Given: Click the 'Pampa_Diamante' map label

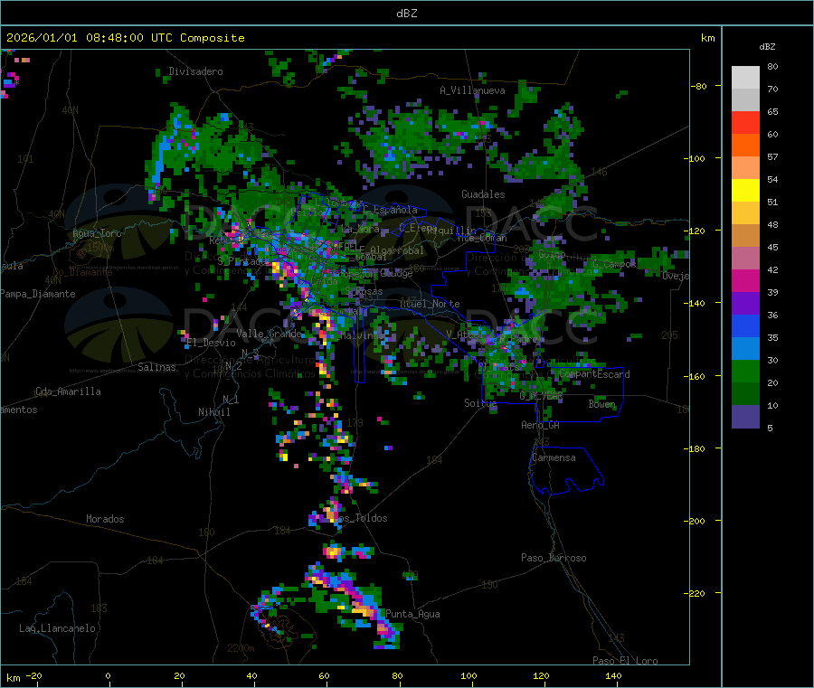Looking at the screenshot, I should click(38, 294).
